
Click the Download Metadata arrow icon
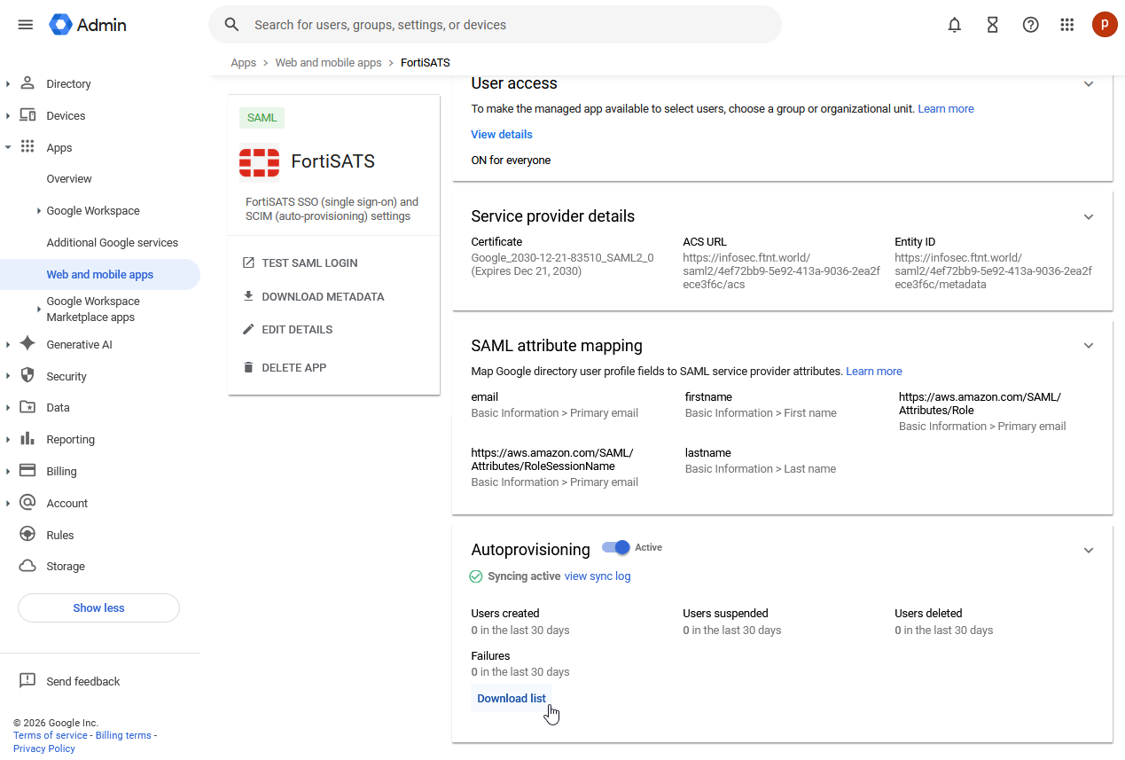click(x=248, y=296)
